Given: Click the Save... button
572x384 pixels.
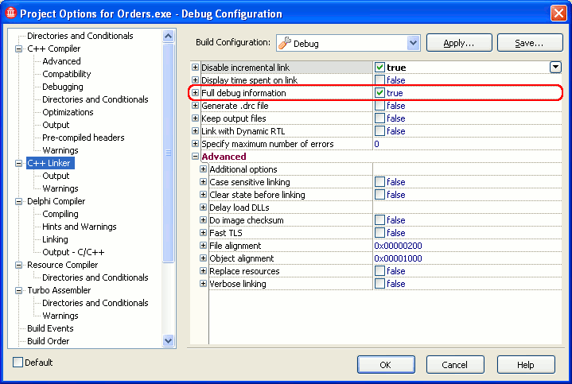Looking at the screenshot, I should 528,43.
